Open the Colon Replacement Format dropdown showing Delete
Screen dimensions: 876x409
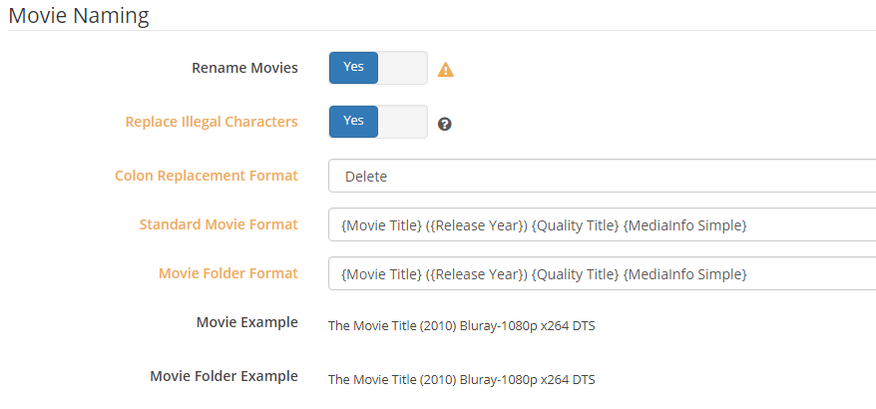click(x=603, y=176)
